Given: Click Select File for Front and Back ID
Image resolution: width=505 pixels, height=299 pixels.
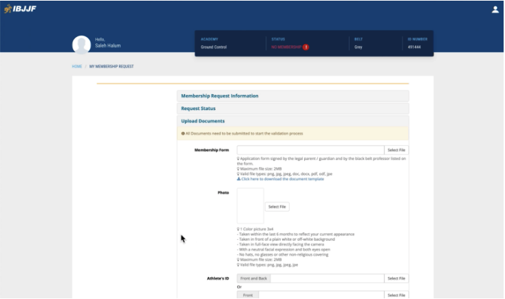Looking at the screenshot, I should point(396,278).
